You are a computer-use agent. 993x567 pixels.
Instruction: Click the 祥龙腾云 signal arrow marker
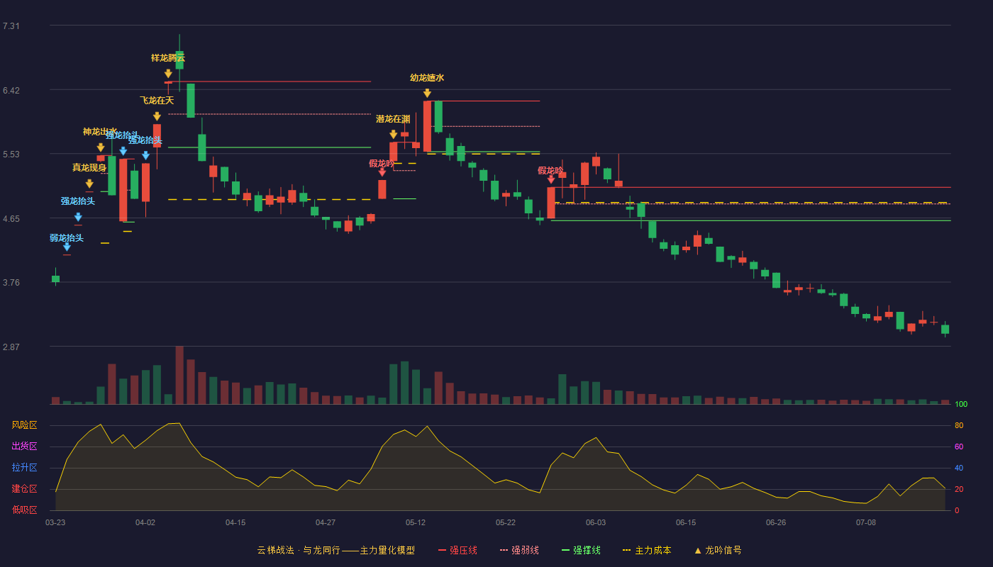point(168,74)
